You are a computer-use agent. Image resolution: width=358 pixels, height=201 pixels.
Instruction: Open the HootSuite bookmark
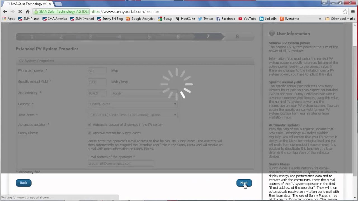click(x=185, y=19)
